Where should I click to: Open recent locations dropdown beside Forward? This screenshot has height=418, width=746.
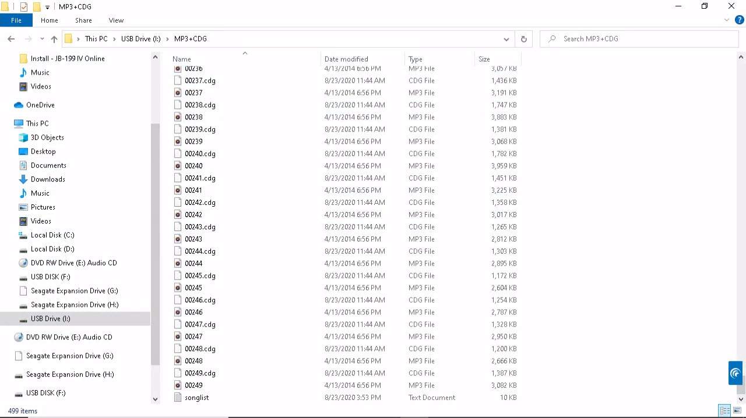point(42,39)
